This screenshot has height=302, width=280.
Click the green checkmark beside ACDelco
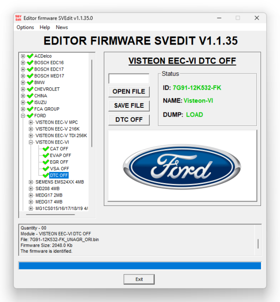pyautogui.click(x=30, y=56)
